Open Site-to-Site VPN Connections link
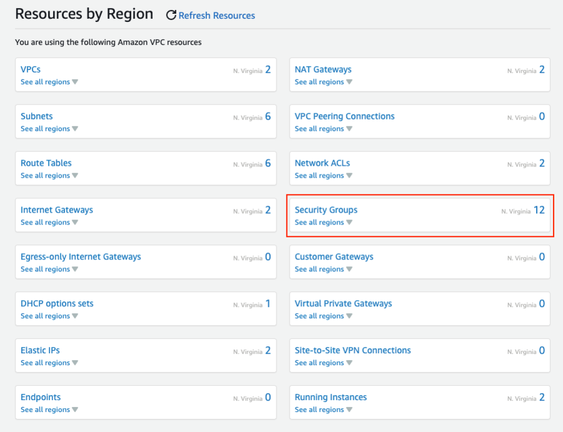563x432 pixels. pos(353,350)
